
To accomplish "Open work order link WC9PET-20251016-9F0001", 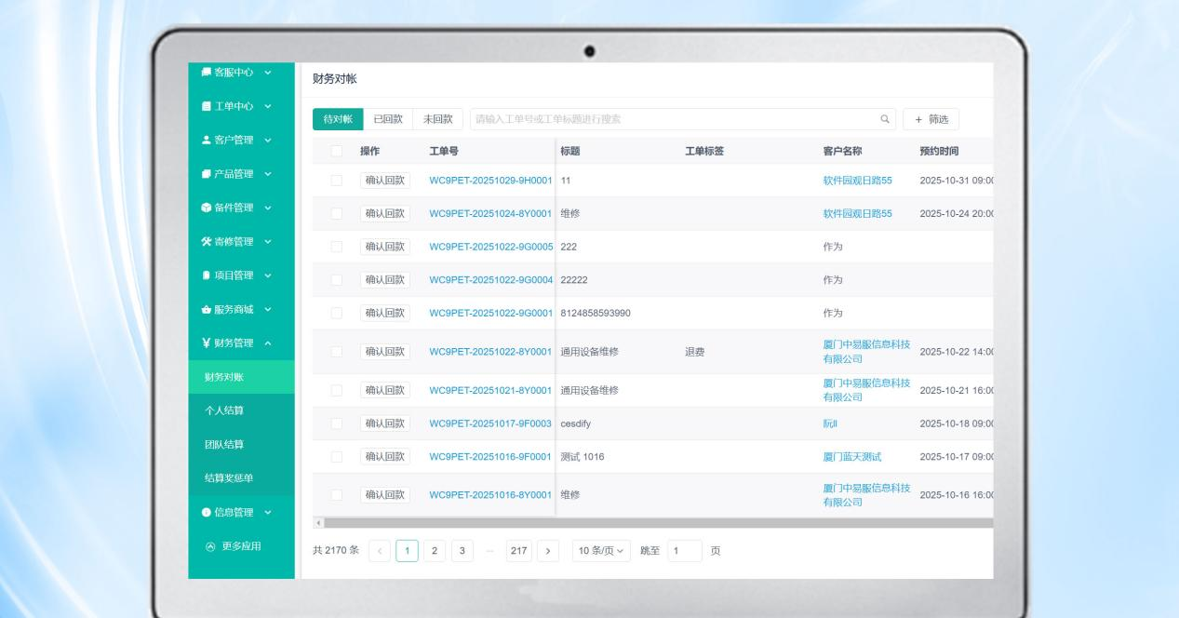I will point(490,457).
